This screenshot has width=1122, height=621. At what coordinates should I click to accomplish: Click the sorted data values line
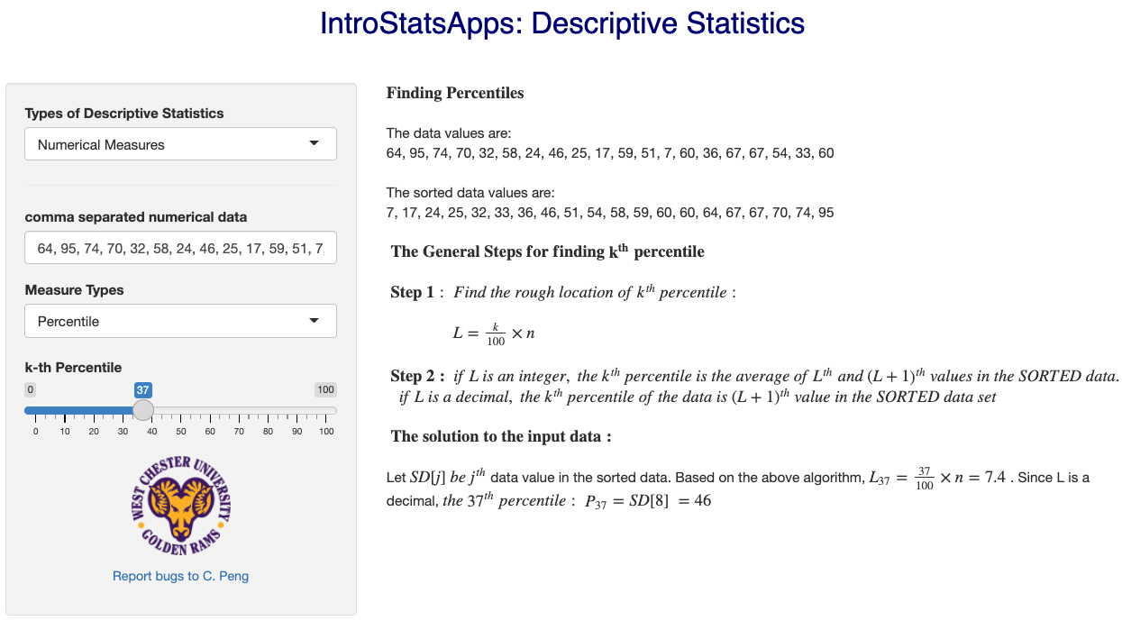click(609, 213)
